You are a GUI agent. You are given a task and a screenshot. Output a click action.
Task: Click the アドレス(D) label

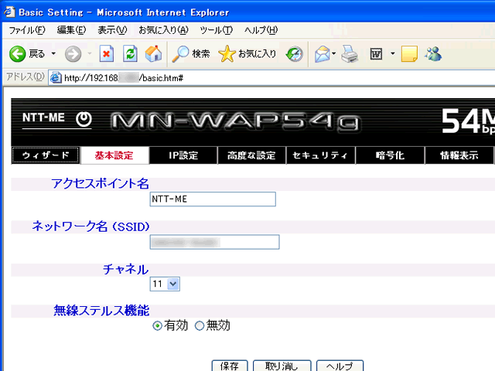(26, 77)
